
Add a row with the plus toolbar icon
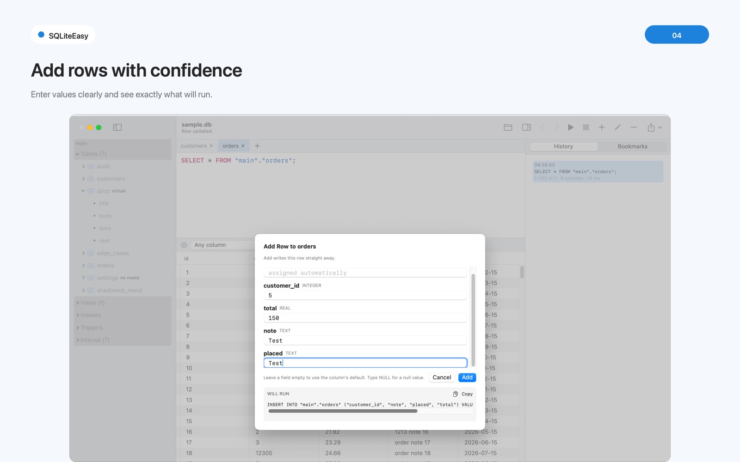point(602,128)
